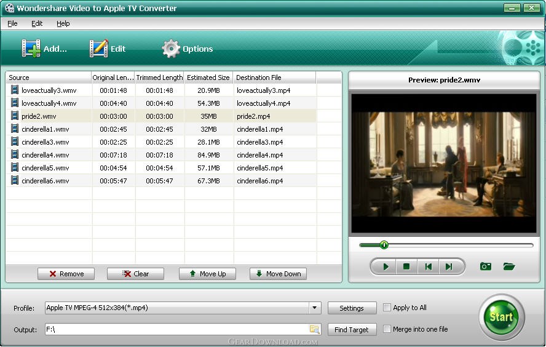Select the loveactually4.wmv row
This screenshot has width=546, height=347.
click(x=161, y=103)
